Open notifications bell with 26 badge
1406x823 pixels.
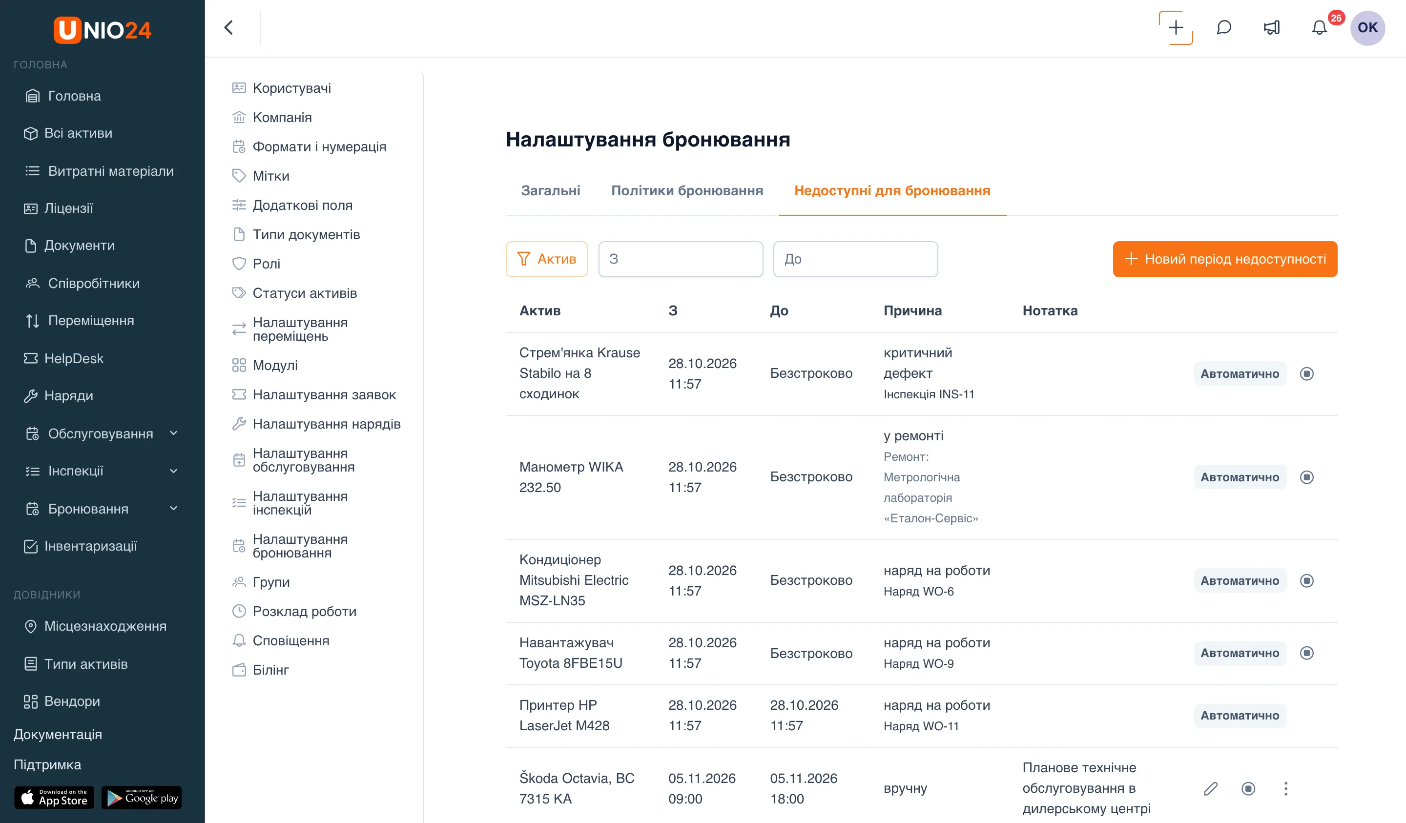[1320, 27]
